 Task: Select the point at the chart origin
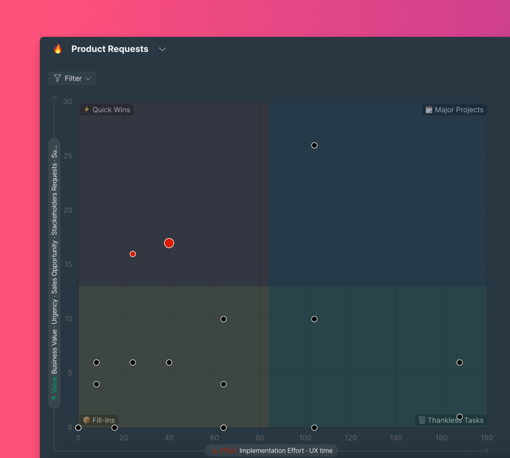[x=78, y=428]
